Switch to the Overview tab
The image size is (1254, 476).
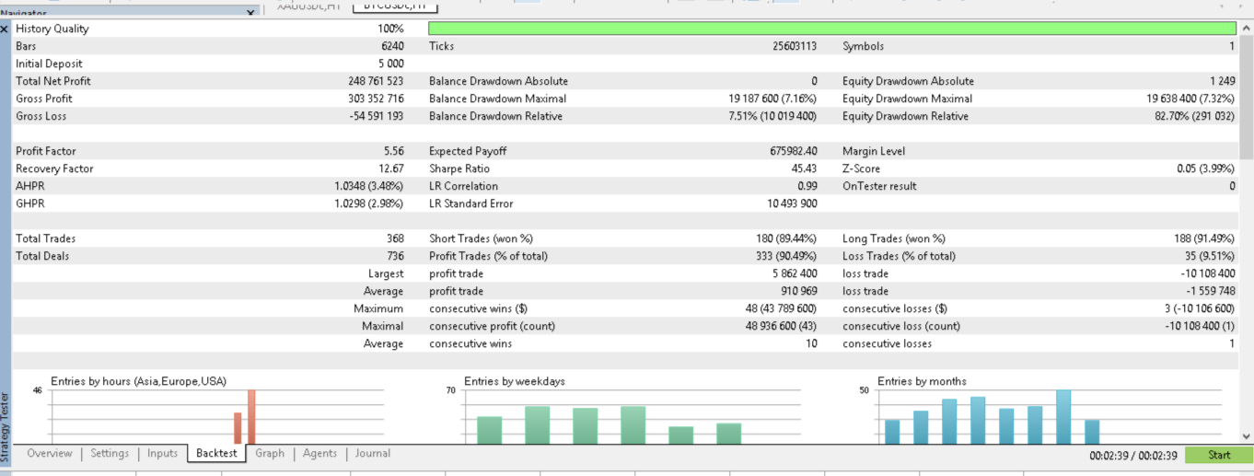(x=49, y=454)
